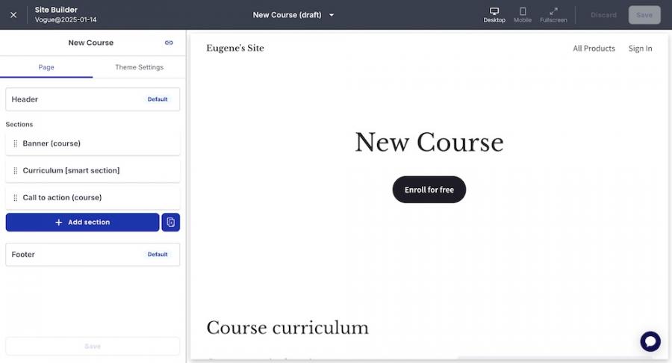Viewport: 672px width, 363px height.
Task: Select the Curriculum [smart section] item
Action: pyautogui.click(x=71, y=170)
